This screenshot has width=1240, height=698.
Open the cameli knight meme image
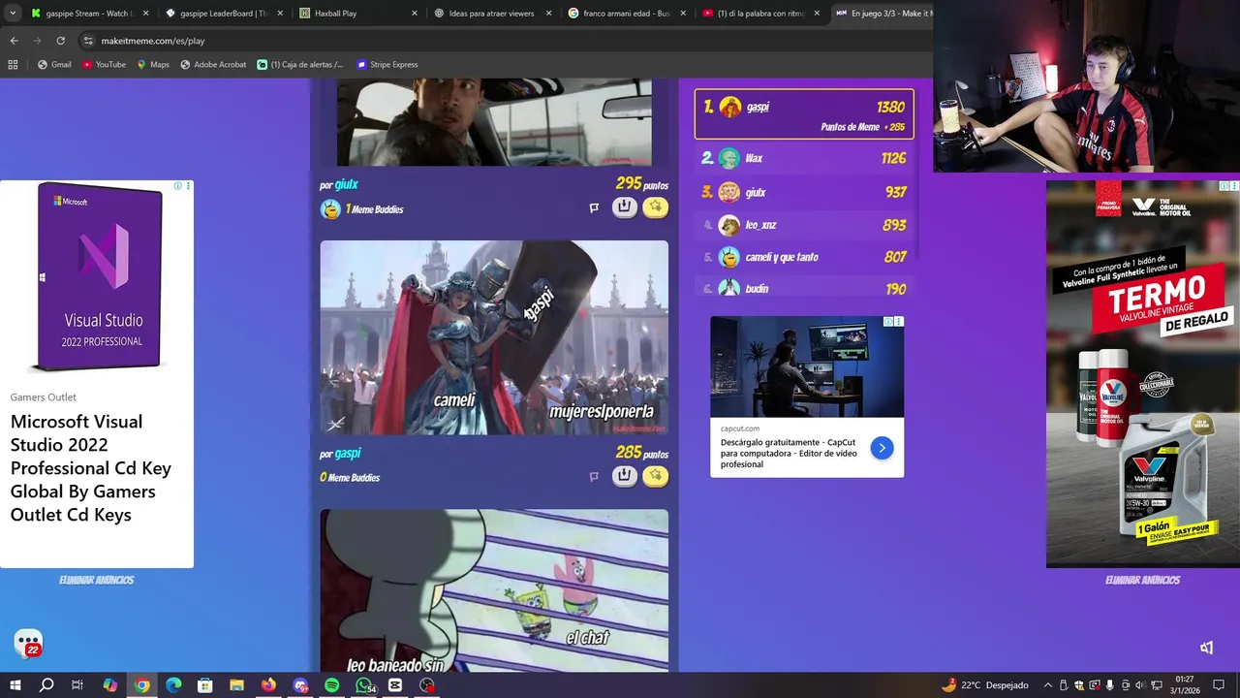494,337
